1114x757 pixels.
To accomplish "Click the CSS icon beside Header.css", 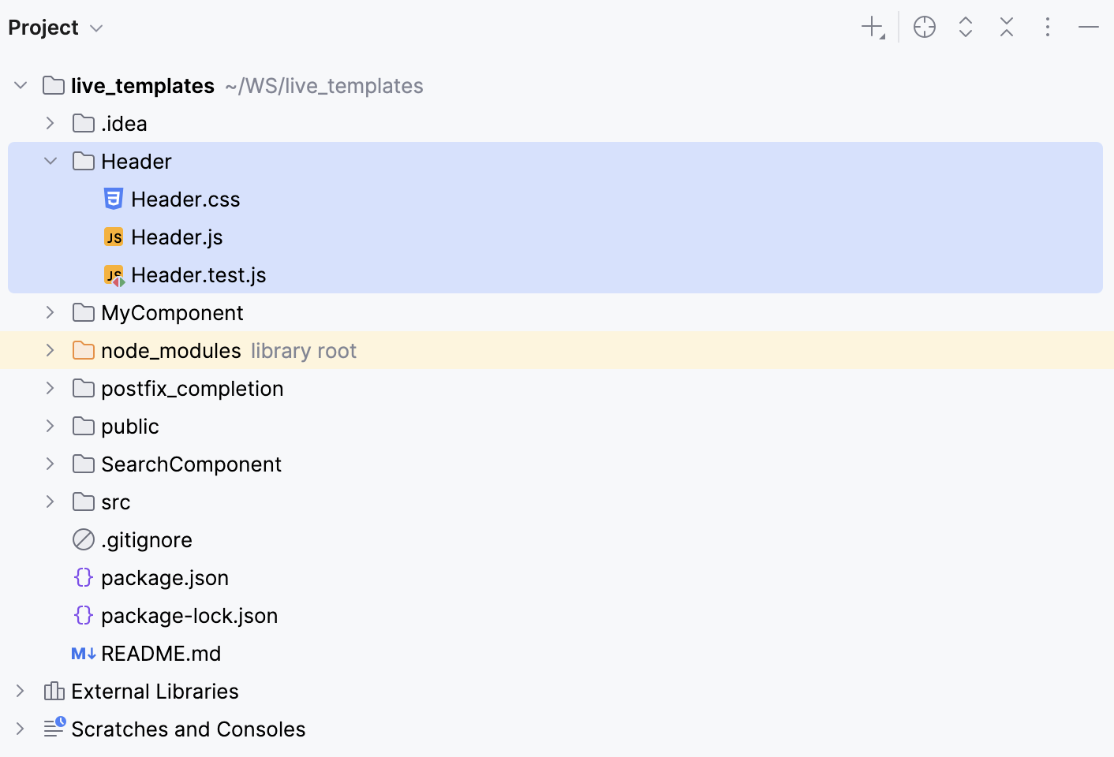I will 113,199.
